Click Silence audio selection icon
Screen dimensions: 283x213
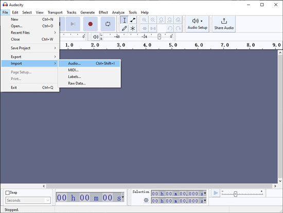click(x=153, y=28)
